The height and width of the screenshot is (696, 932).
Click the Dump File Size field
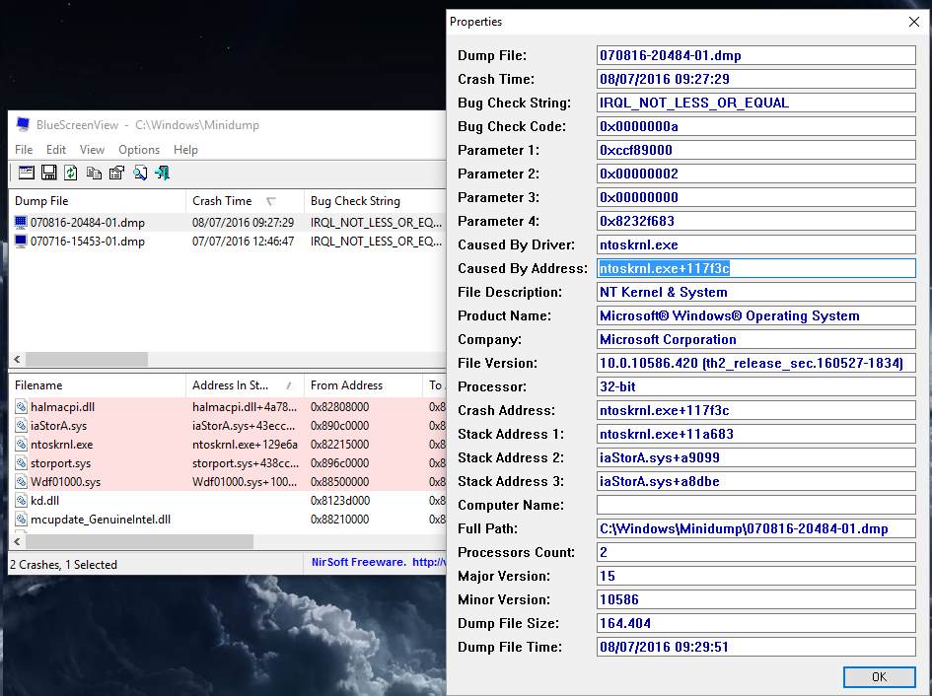click(756, 623)
